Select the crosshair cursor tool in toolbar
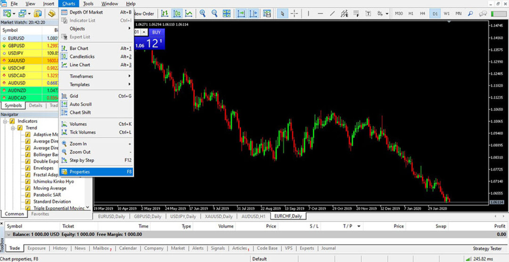 (293, 14)
